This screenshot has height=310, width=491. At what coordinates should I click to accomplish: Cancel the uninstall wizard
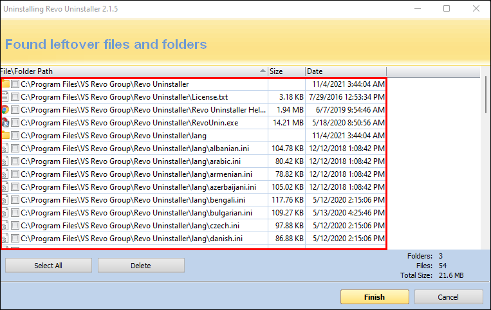[x=449, y=297]
